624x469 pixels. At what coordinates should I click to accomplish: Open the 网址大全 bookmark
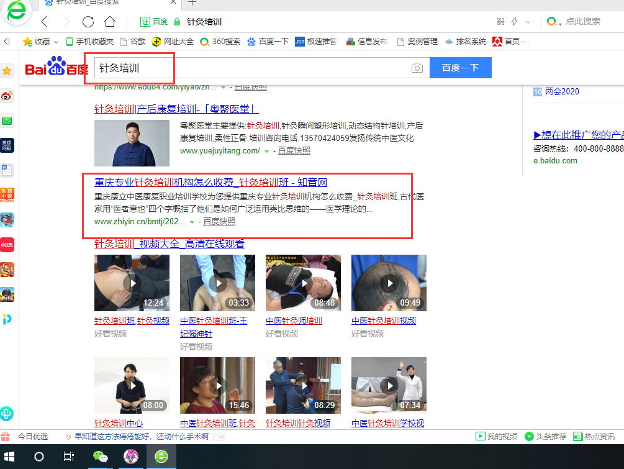click(173, 42)
